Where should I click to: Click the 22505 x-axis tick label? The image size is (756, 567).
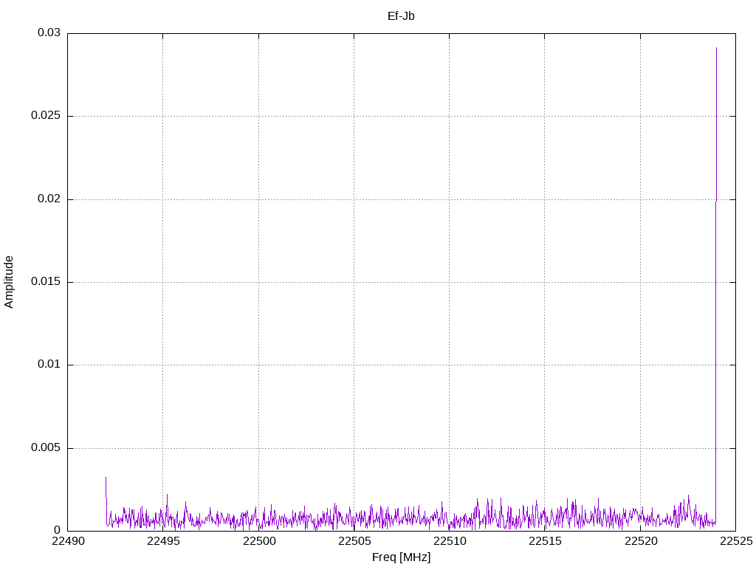pos(354,541)
